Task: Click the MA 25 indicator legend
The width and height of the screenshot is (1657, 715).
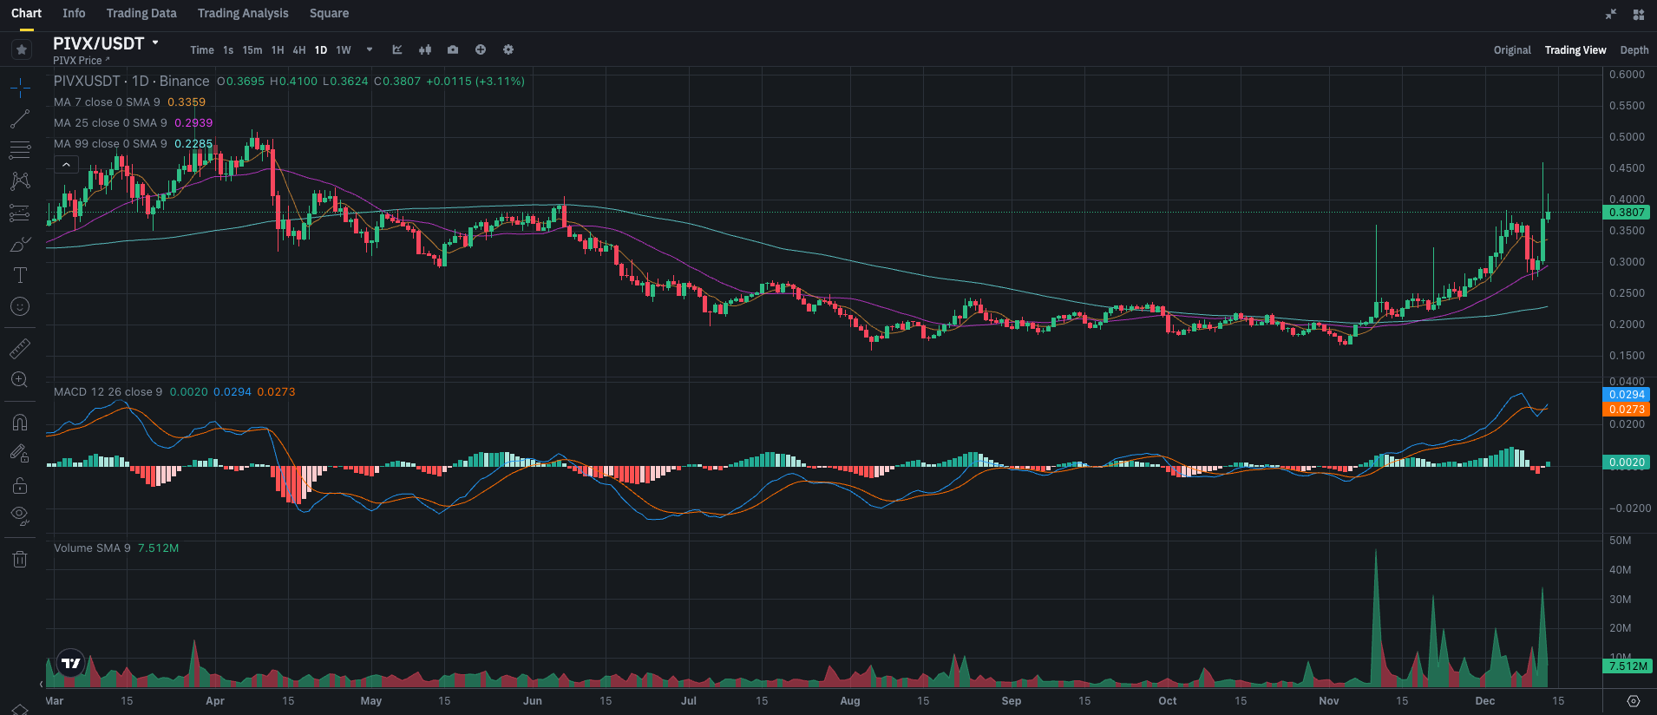Action: [133, 123]
